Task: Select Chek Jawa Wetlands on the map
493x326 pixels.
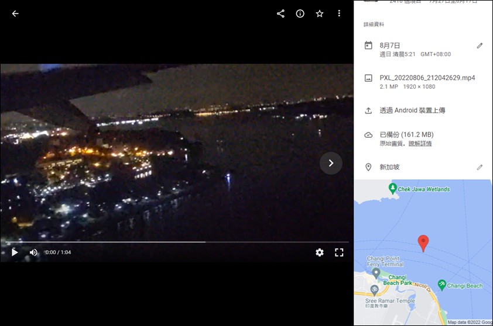Action: click(x=392, y=189)
